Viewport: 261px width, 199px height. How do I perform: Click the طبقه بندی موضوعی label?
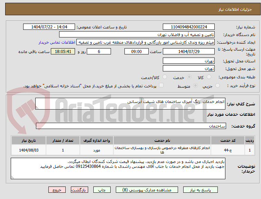click(x=237, y=77)
